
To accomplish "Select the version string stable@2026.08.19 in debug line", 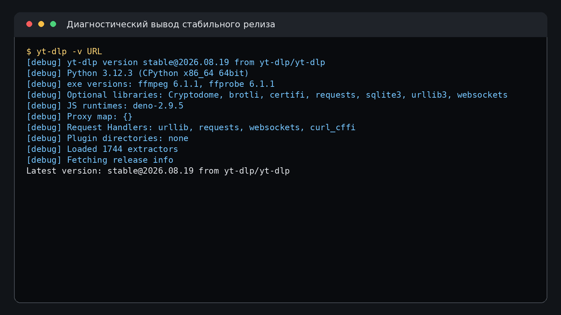I will [x=186, y=62].
